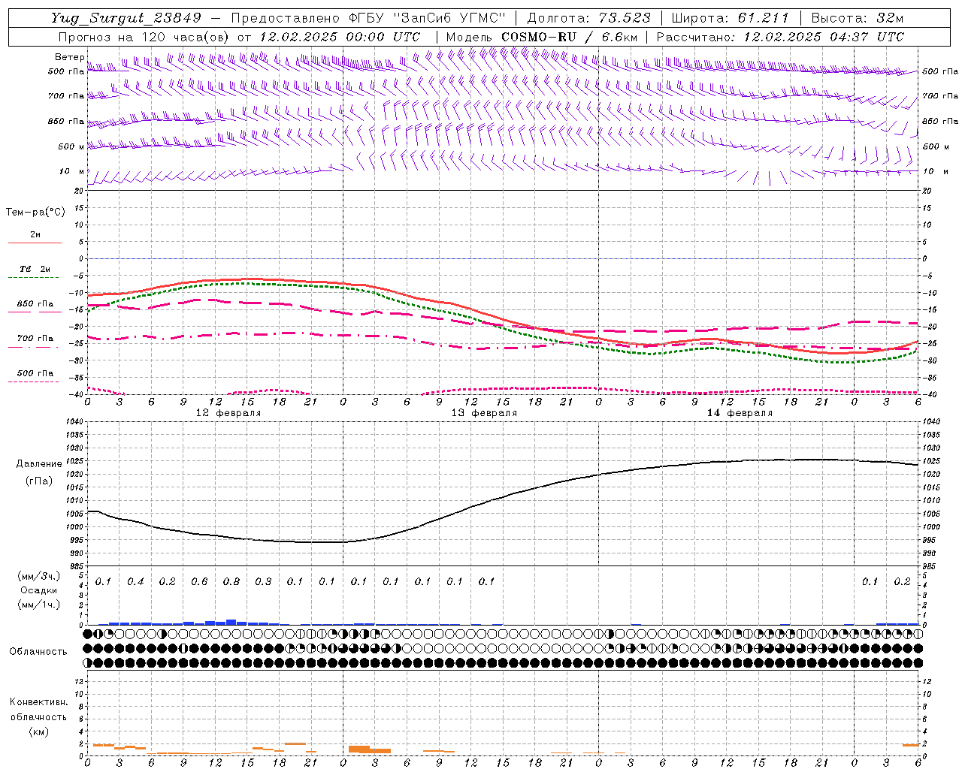Click the Облачность cloud cover label
Image resolution: width=962 pixels, height=769 pixels.
point(38,651)
